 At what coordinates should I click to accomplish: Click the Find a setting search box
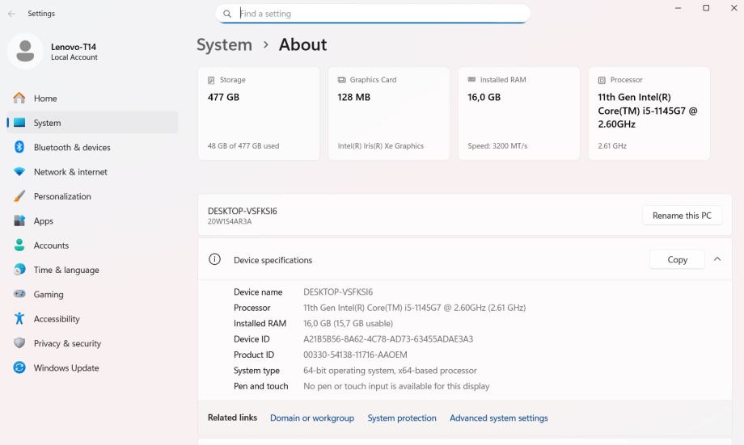coord(380,14)
